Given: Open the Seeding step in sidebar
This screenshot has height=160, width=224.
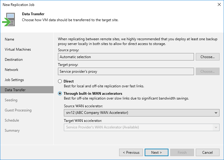Looking at the screenshot, I should 11,100.
